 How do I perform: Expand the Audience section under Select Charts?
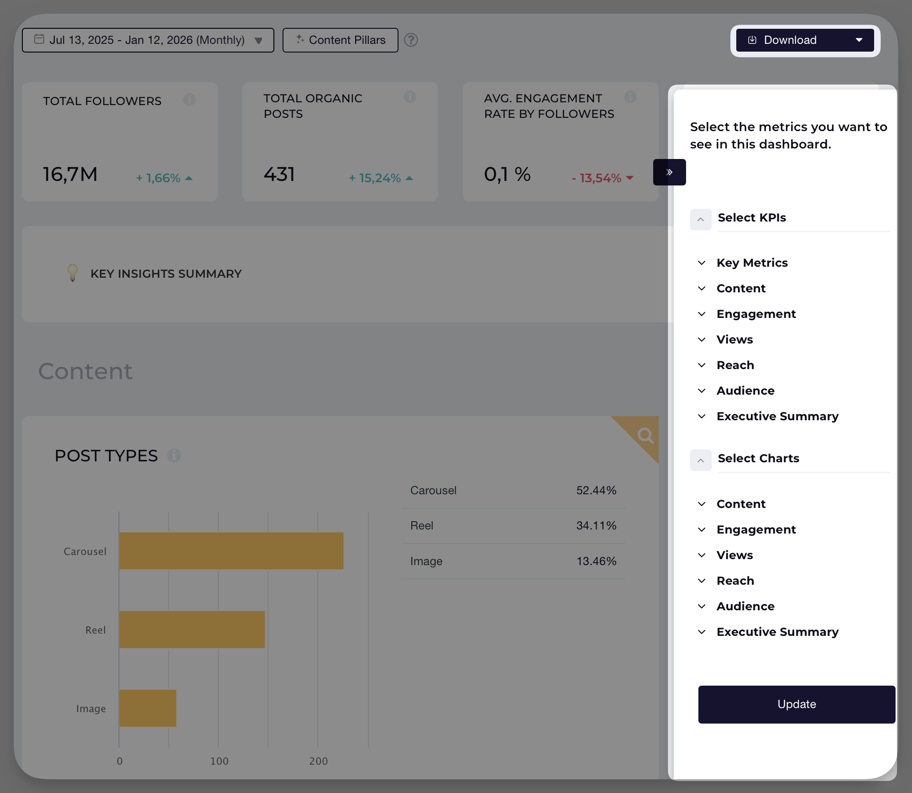tap(702, 606)
